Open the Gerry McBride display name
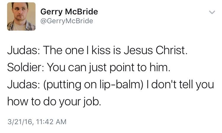This screenshot has width=222, height=133. pos(69,12)
